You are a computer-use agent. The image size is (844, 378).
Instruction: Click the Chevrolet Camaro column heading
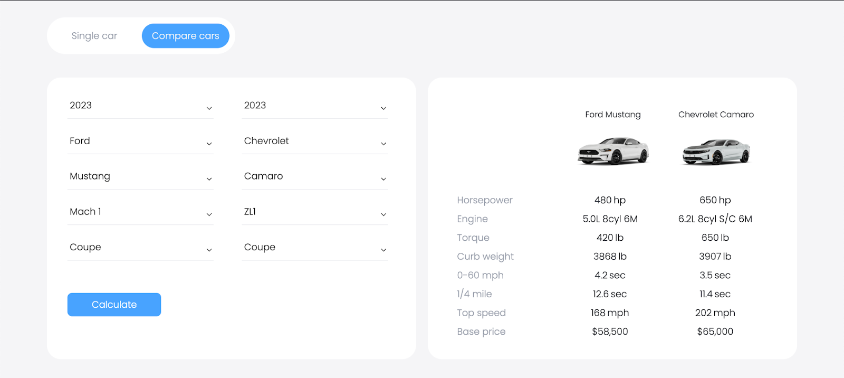click(x=716, y=115)
